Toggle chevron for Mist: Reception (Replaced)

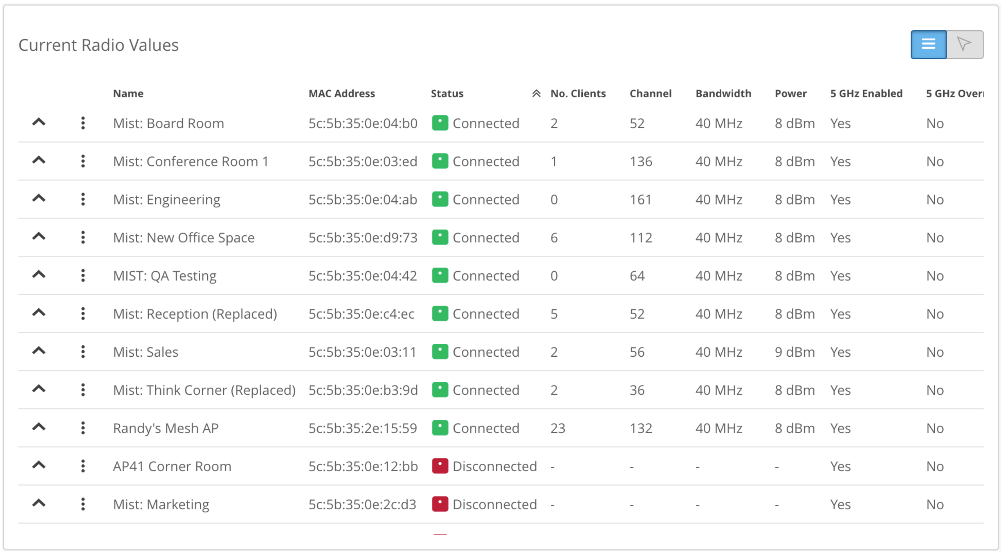point(39,313)
